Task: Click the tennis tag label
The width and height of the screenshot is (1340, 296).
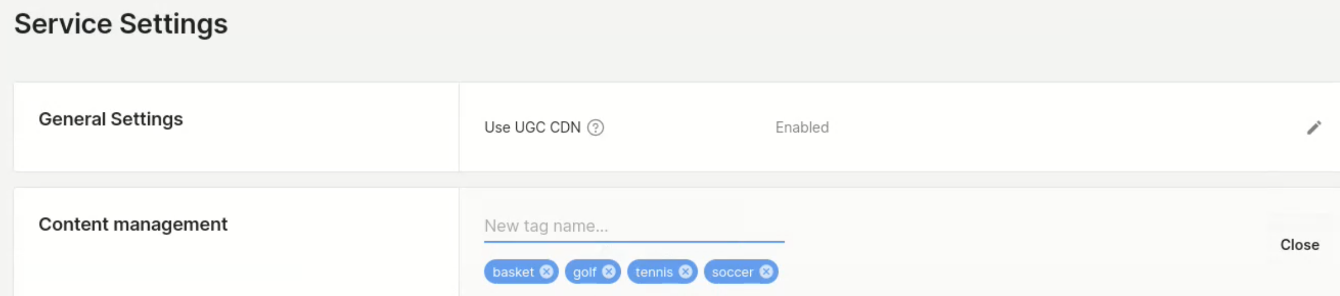Action: 654,272
